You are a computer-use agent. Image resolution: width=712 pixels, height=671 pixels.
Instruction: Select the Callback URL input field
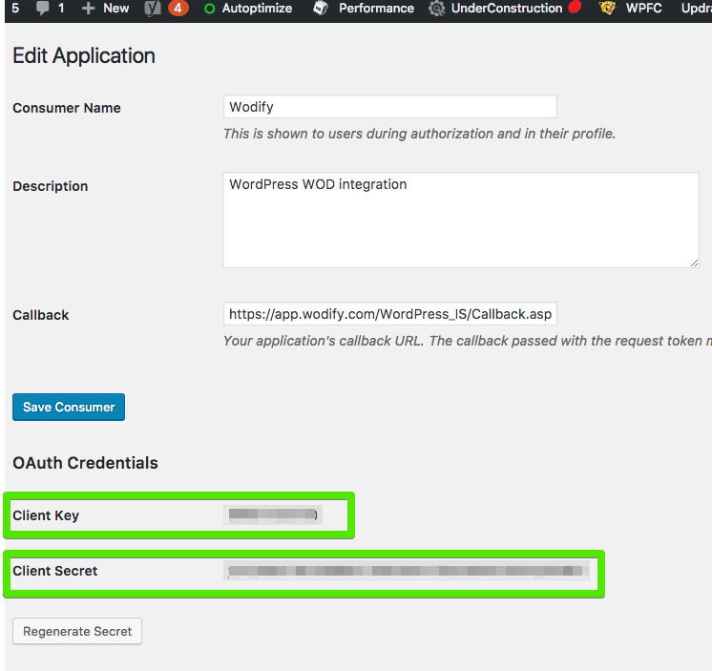pyautogui.click(x=390, y=314)
